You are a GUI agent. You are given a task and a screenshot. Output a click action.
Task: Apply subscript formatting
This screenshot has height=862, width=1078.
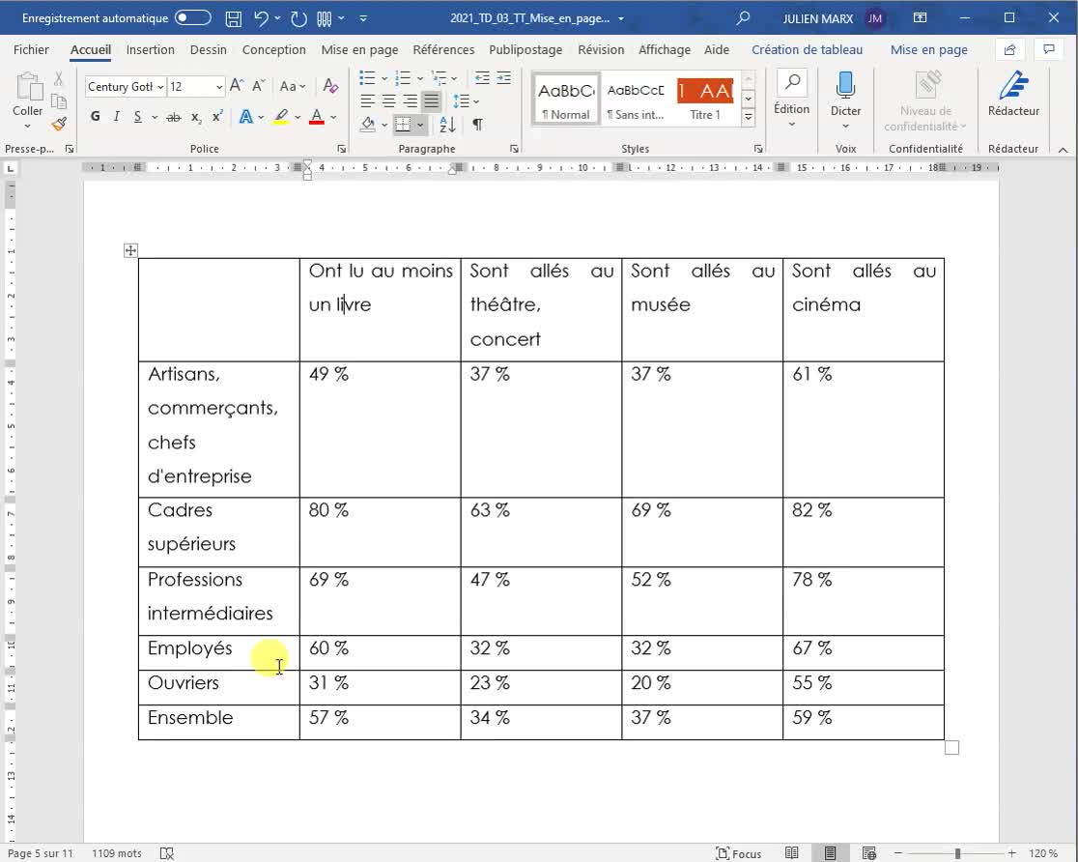[x=196, y=115]
